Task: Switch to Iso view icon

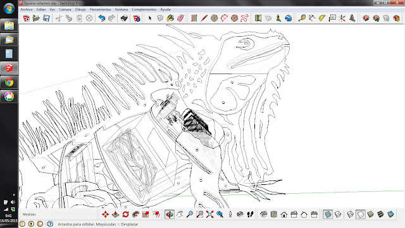Action: pyautogui.click(x=264, y=214)
